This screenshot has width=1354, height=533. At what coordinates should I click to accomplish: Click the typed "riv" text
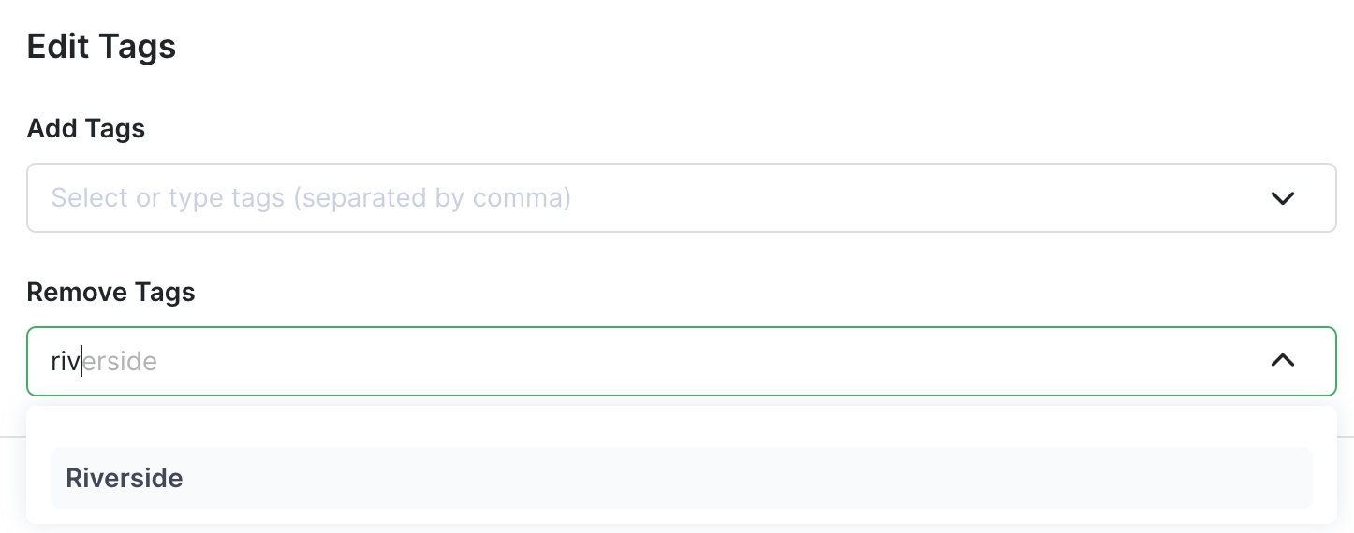(x=65, y=361)
